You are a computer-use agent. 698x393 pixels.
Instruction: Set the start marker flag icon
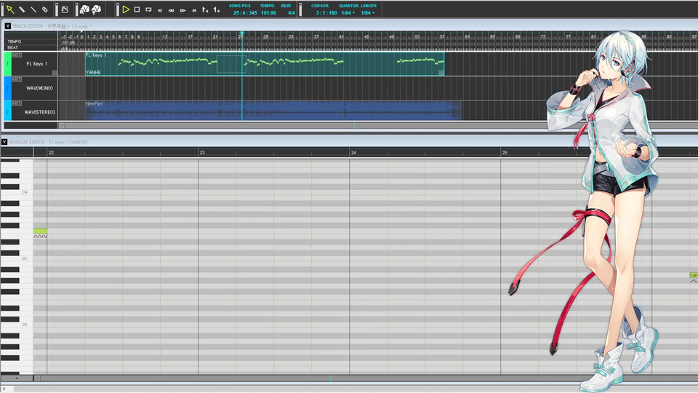(205, 9)
